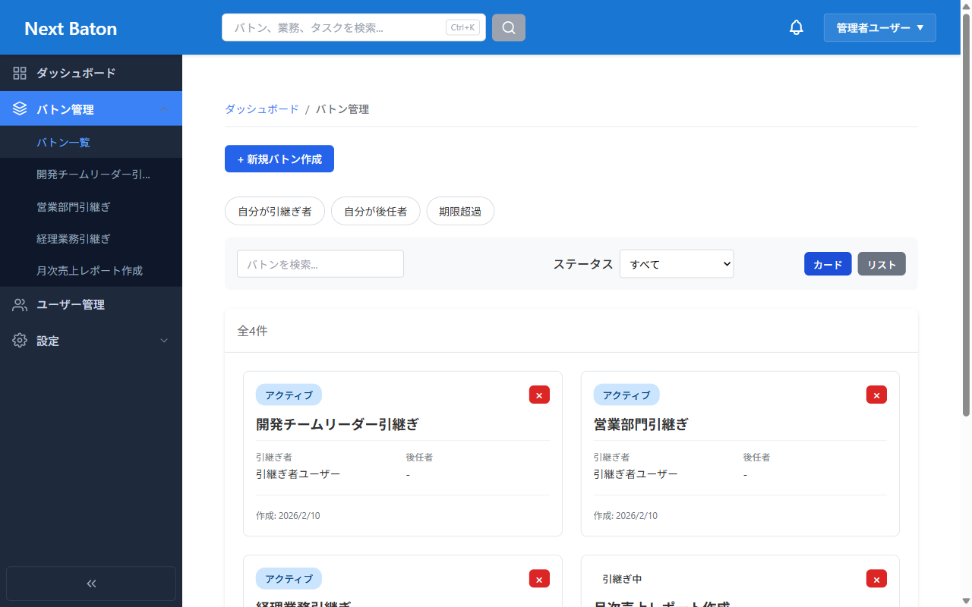
Task: Delete the 開発チームリーダー引継ぎ card via red × icon
Action: 539,395
